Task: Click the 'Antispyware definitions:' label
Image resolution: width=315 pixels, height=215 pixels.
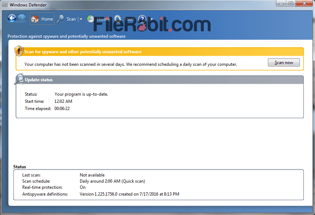Action: click(45, 194)
